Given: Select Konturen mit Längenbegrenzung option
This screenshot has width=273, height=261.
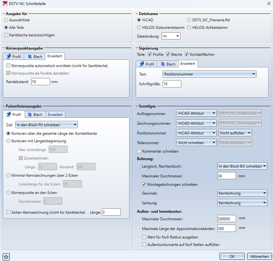Looking at the screenshot, I should (x=8, y=141).
